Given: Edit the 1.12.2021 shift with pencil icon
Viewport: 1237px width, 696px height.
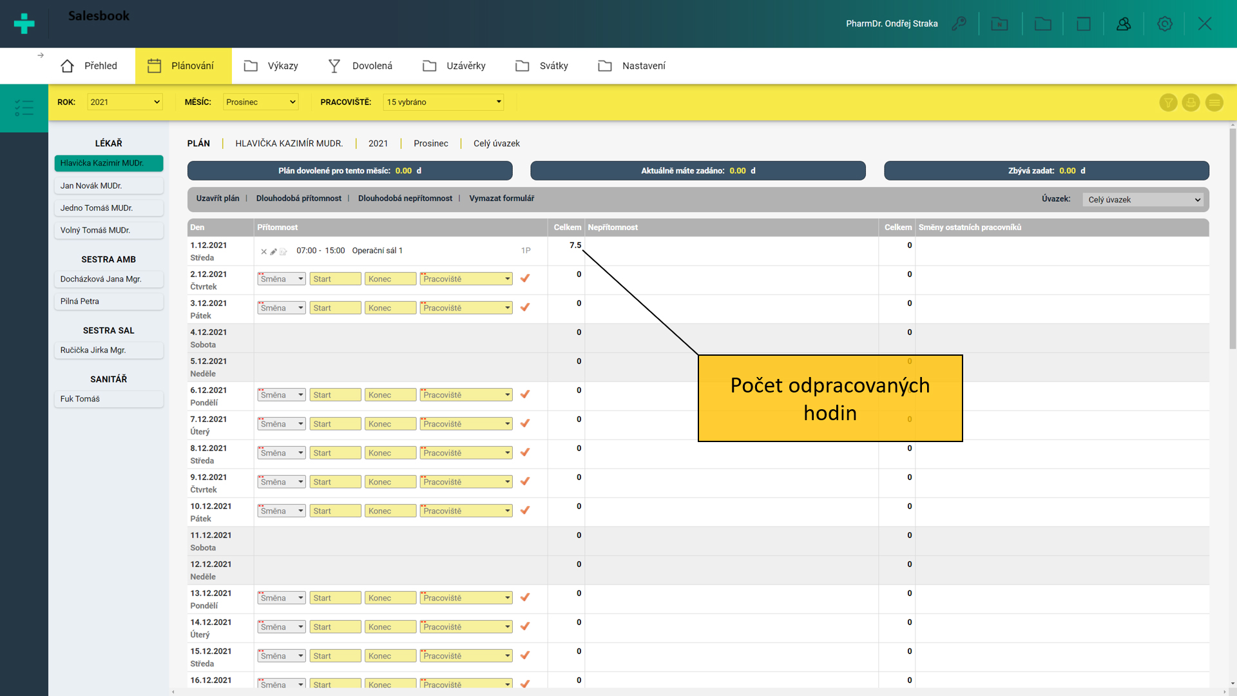Looking at the screenshot, I should coord(273,251).
